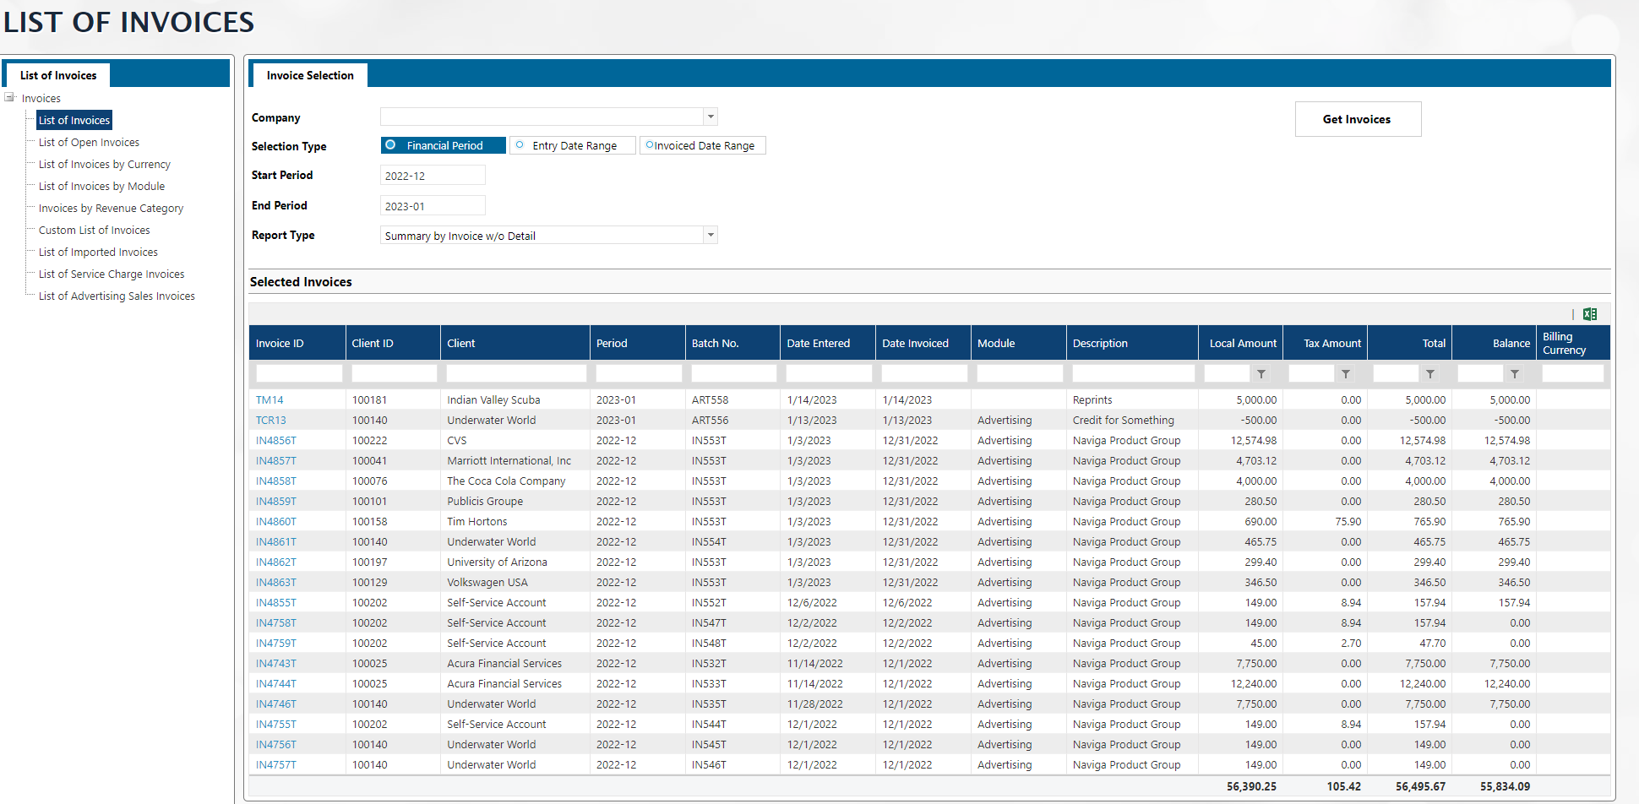The image size is (1639, 804).
Task: Open List of Open Invoices report
Action: [x=89, y=143]
